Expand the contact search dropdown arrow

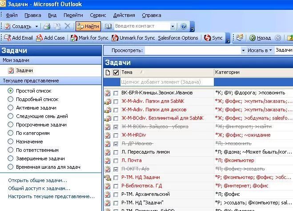pyautogui.click(x=173, y=26)
